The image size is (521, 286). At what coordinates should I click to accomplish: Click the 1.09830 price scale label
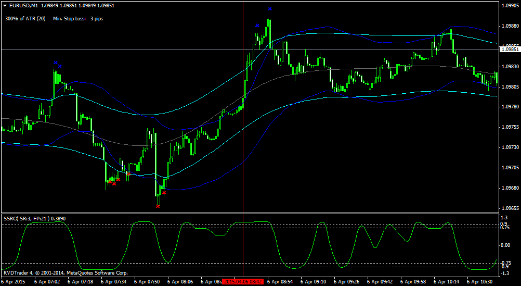[x=511, y=67]
